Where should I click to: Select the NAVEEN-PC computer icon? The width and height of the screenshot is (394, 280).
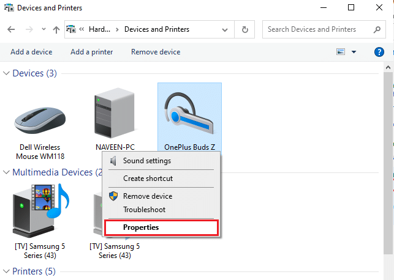115,117
